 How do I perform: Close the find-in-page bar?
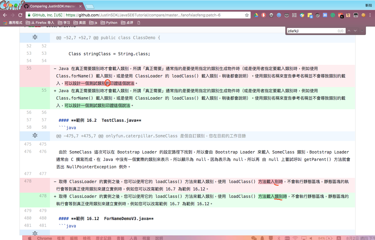362,31
